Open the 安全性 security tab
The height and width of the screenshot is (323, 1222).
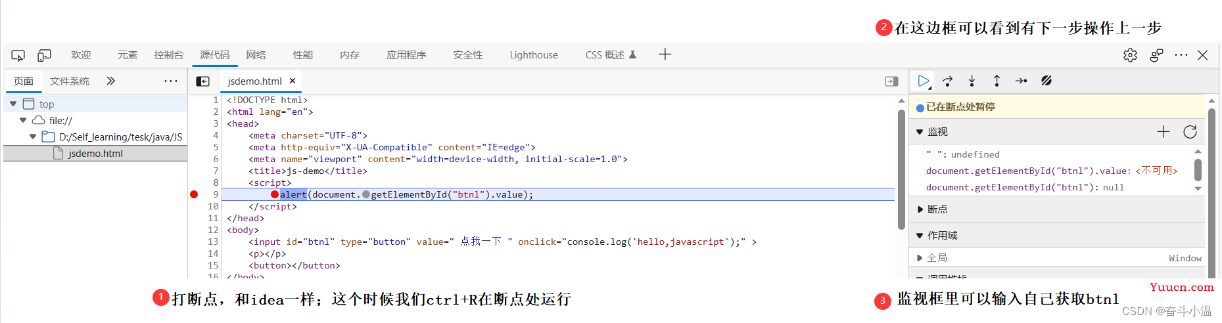click(x=468, y=55)
